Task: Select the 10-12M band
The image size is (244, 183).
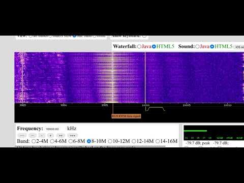Action: click(x=110, y=141)
